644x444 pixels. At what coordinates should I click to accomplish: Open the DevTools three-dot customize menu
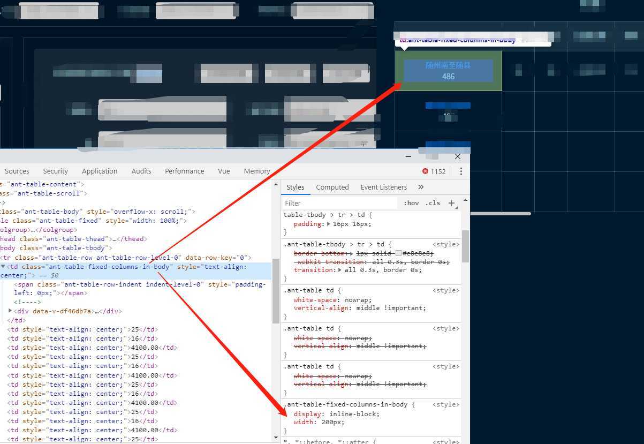pyautogui.click(x=461, y=171)
